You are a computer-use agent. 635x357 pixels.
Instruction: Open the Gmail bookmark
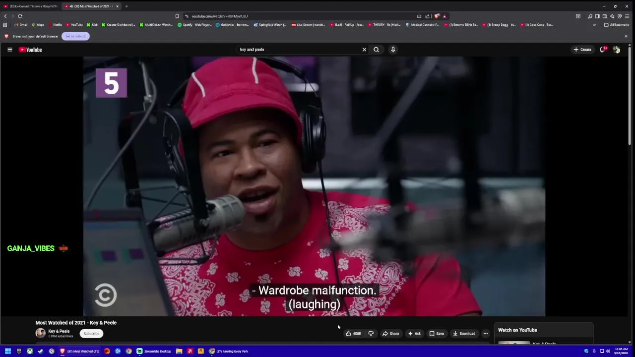point(21,25)
